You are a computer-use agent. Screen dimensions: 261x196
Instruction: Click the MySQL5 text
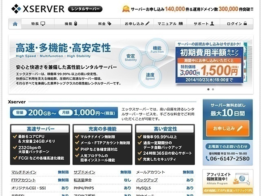[143, 188]
